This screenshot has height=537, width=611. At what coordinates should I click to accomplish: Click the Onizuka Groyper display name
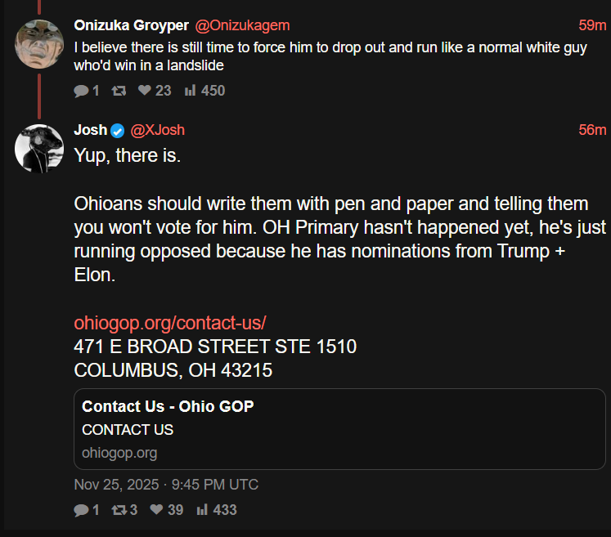coord(131,25)
